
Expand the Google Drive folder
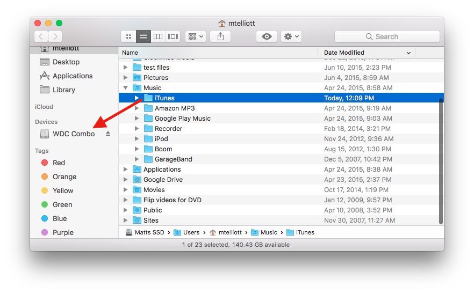pos(125,180)
